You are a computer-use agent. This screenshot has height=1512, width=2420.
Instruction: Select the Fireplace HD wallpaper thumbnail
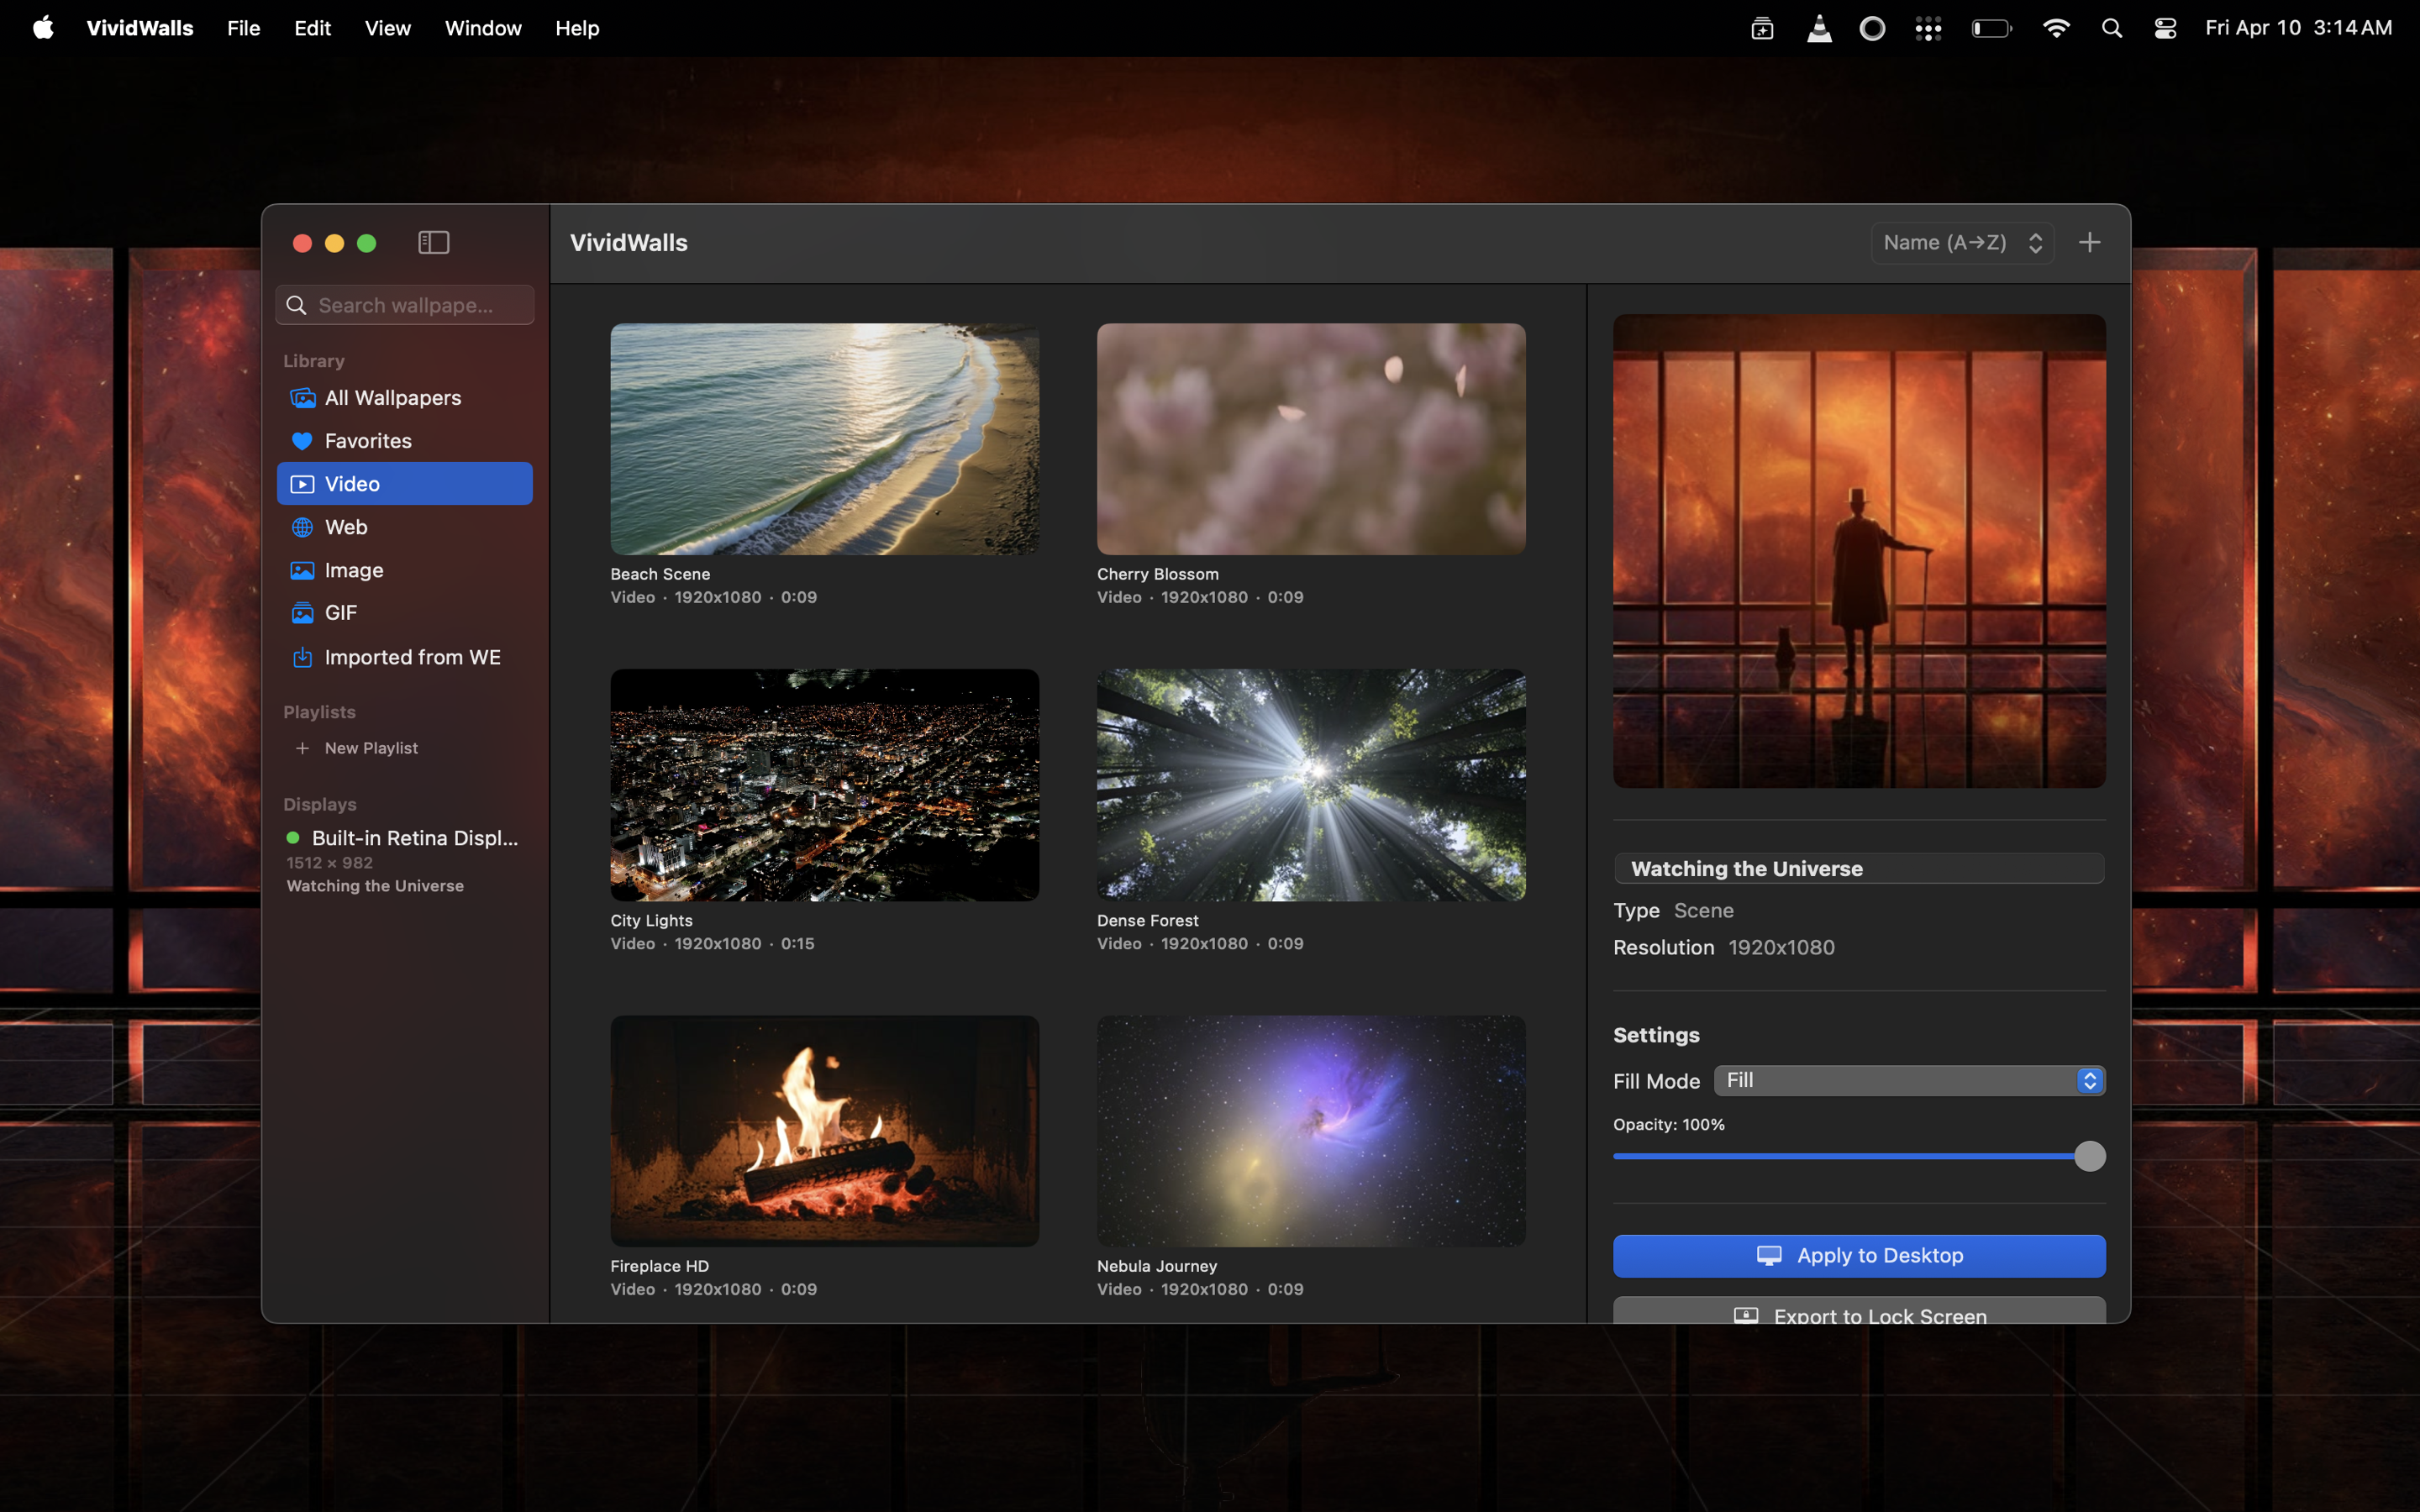[x=824, y=1131]
